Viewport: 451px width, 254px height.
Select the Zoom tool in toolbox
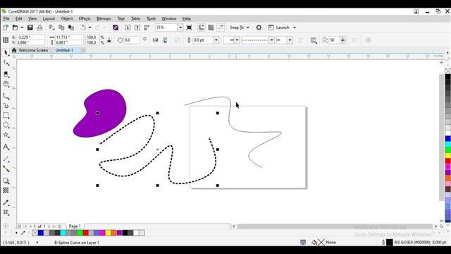pos(6,84)
